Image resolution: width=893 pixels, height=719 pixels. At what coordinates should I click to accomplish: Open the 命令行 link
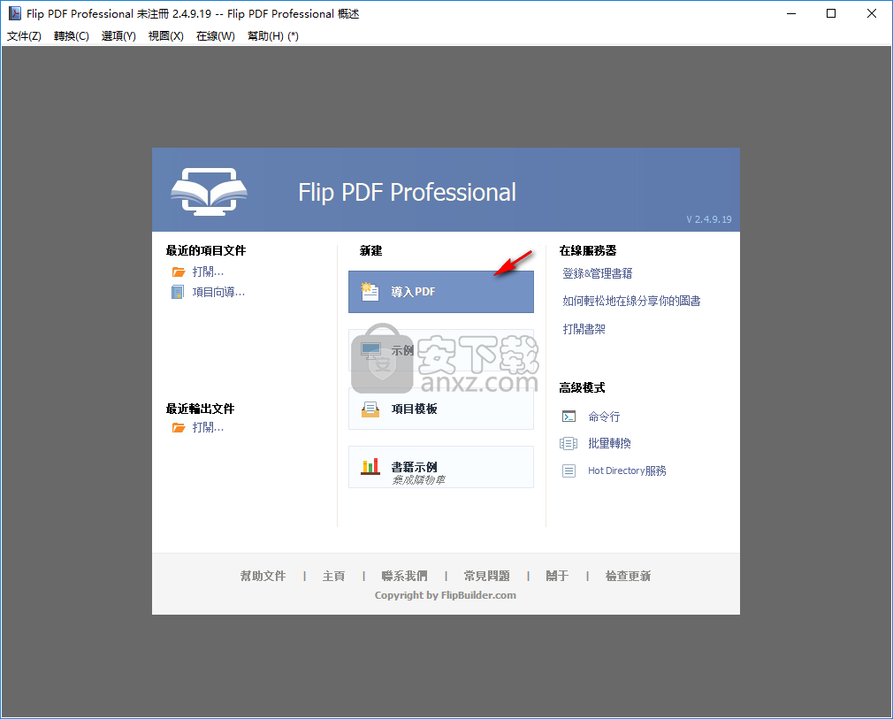pos(604,417)
